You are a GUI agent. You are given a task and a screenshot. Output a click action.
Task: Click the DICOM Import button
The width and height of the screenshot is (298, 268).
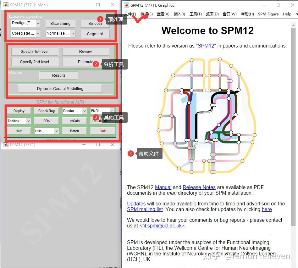(102, 121)
